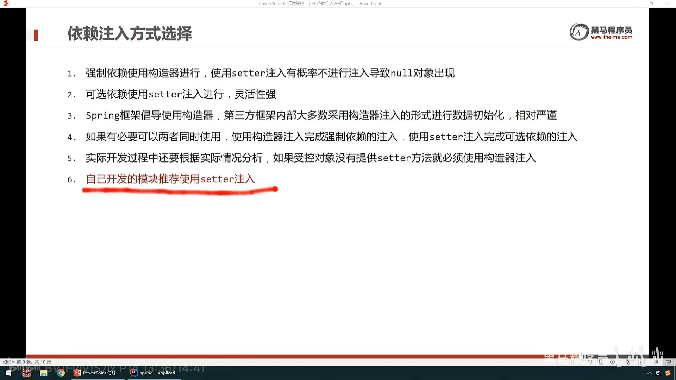
Task: Click the www.itheima.com logo link
Action: [611, 37]
